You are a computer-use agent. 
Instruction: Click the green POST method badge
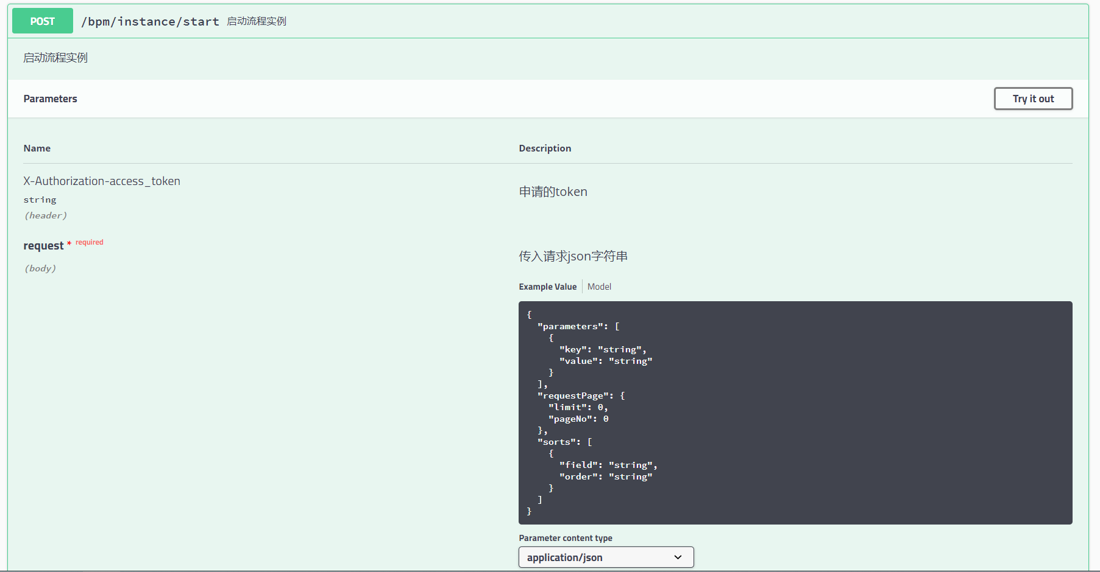point(43,21)
